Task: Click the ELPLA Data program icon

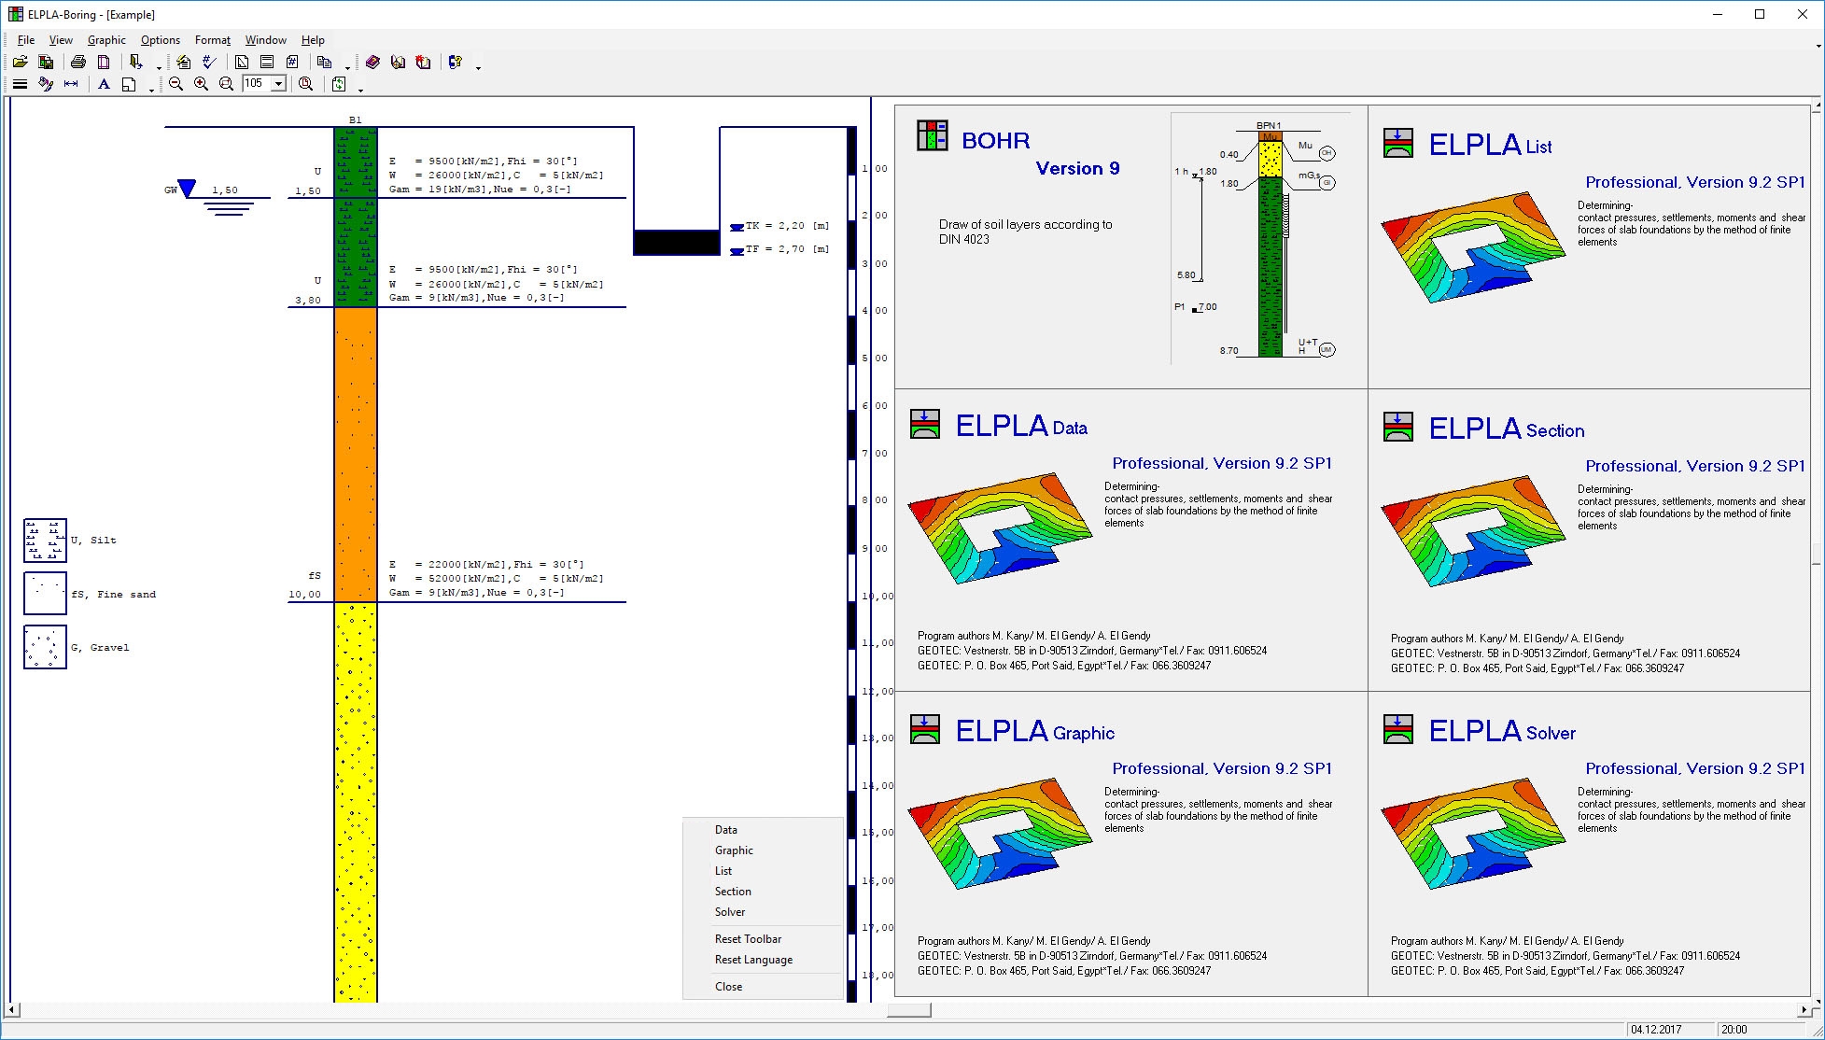Action: pos(924,424)
